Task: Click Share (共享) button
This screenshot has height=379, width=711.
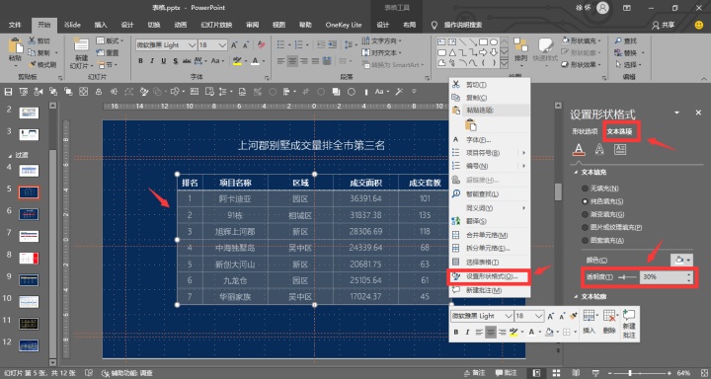Action: 663,25
